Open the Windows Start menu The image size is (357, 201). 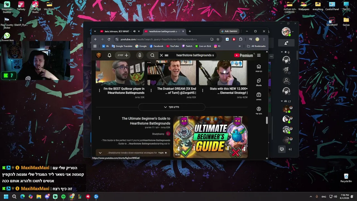6,197
